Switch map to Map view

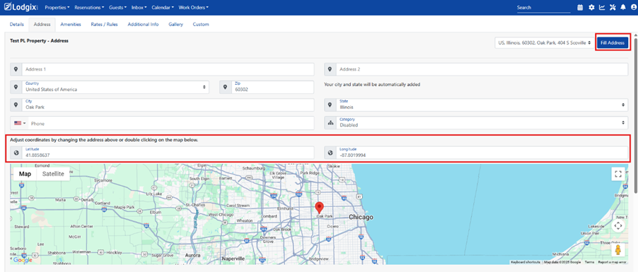coord(25,174)
